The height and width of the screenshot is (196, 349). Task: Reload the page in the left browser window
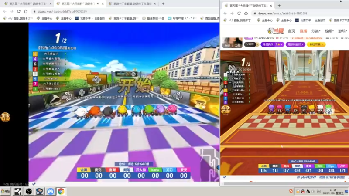pos(19,11)
